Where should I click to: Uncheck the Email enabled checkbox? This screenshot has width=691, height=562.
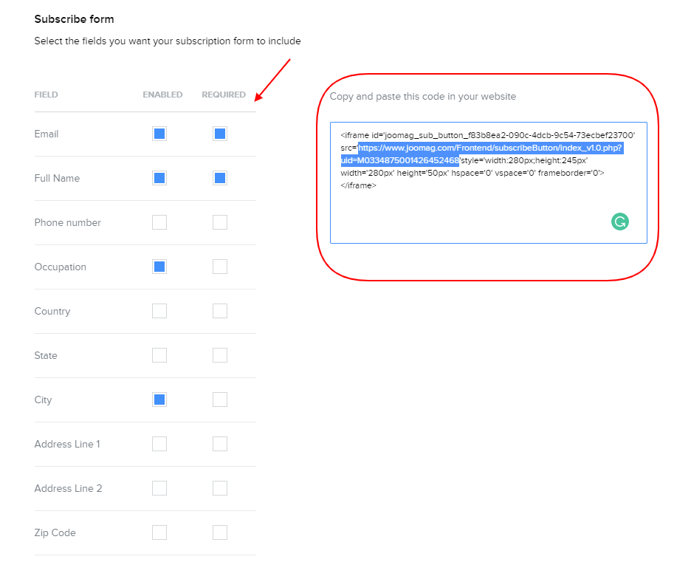coord(159,134)
